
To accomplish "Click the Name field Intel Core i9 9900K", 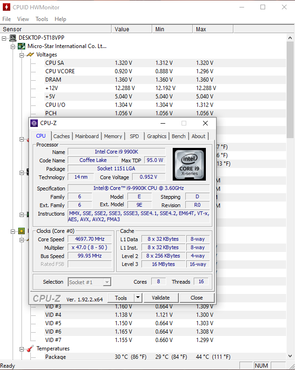I will click(x=117, y=152).
